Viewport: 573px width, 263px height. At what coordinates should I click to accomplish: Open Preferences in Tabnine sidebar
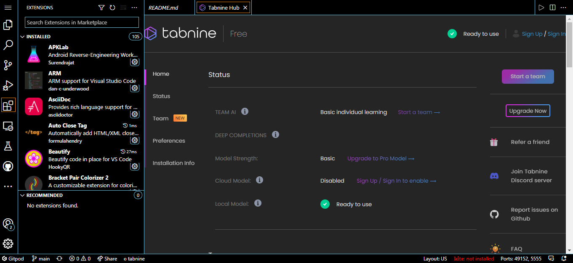[x=169, y=141]
